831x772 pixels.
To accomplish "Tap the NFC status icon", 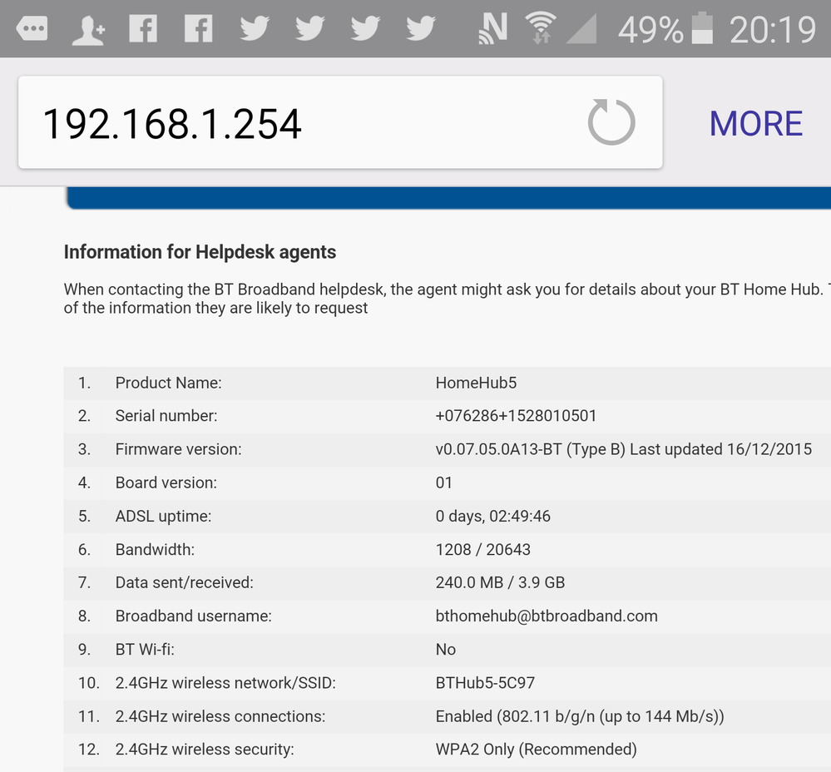I will coord(493,28).
